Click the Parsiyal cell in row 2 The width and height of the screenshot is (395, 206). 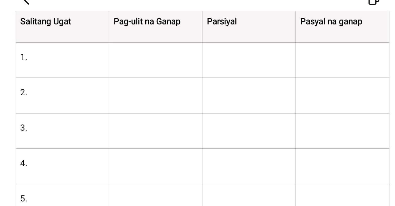(x=248, y=96)
